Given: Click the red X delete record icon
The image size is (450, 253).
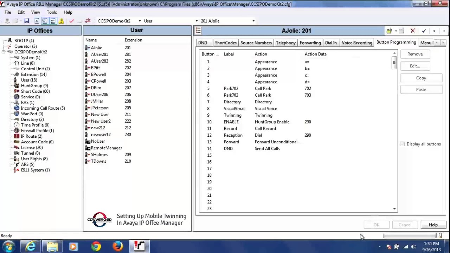Looking at the screenshot, I should 413,31.
